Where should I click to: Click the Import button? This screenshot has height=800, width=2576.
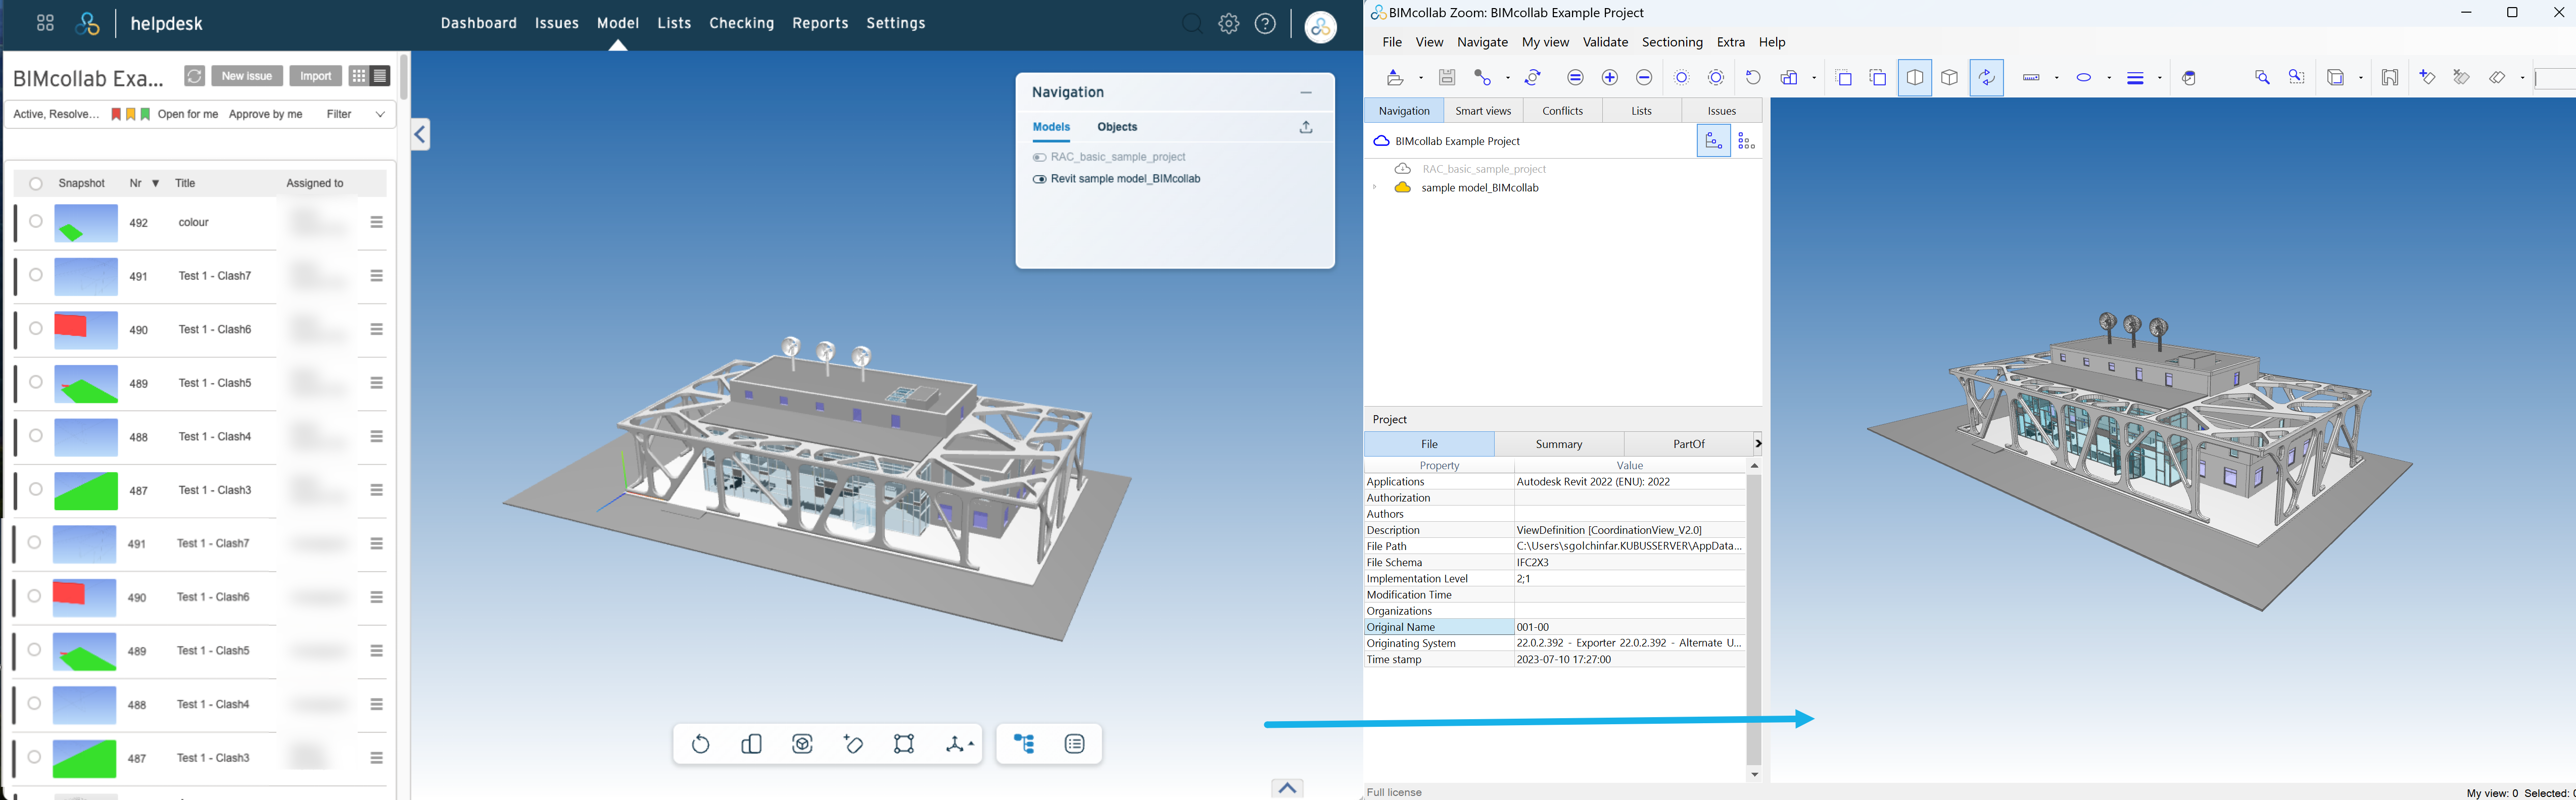316,77
